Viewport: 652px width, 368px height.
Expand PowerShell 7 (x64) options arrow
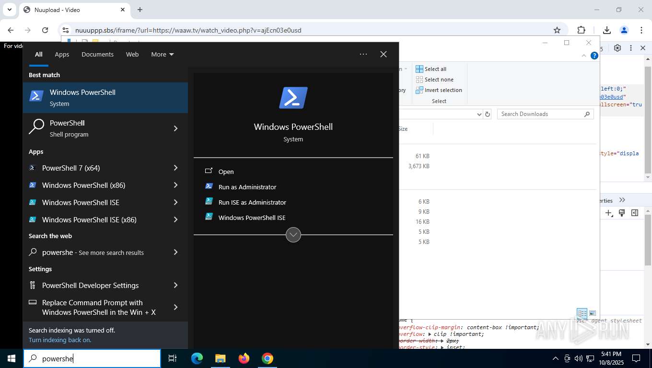pyautogui.click(x=176, y=168)
